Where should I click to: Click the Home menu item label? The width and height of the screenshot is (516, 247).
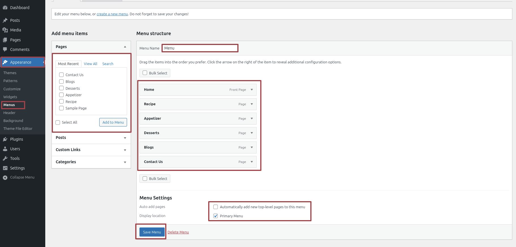tap(149, 90)
